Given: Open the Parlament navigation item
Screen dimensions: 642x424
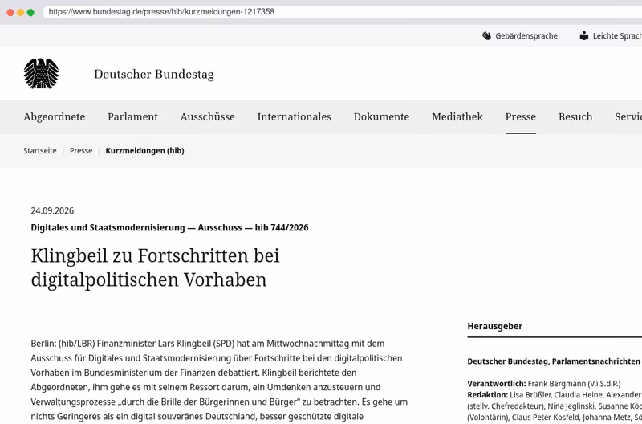Looking at the screenshot, I should (x=132, y=116).
